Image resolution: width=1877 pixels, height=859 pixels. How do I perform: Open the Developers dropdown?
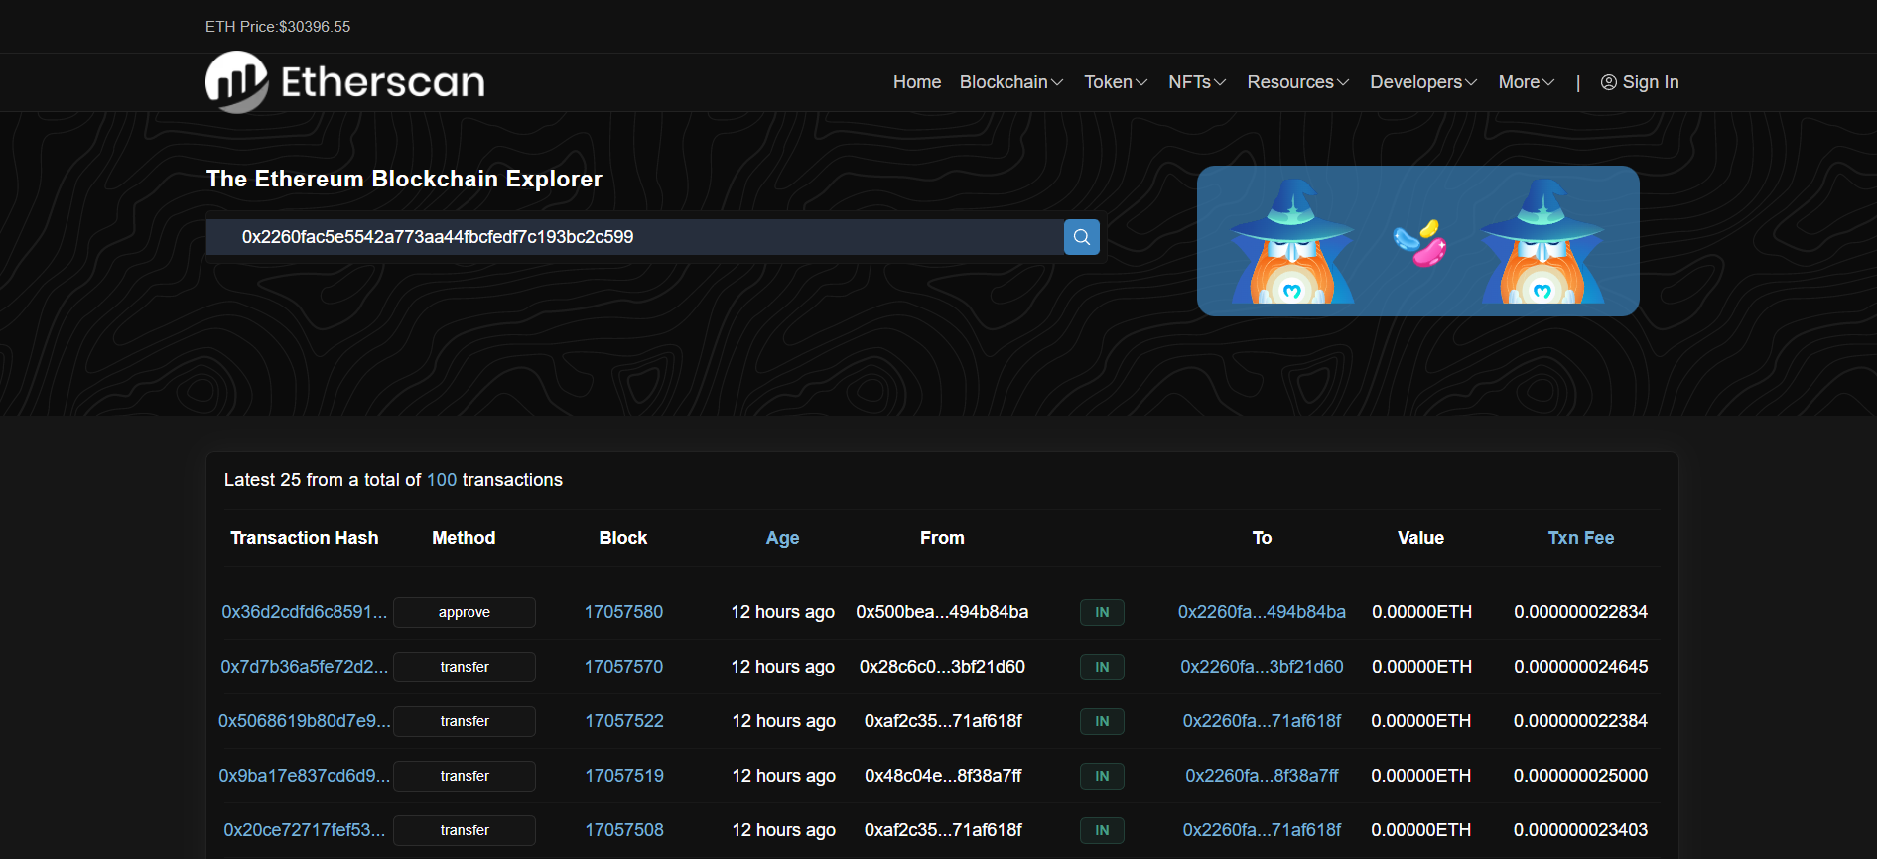tap(1423, 82)
